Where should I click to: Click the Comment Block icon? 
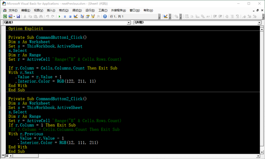pyautogui.click(x=232, y=17)
